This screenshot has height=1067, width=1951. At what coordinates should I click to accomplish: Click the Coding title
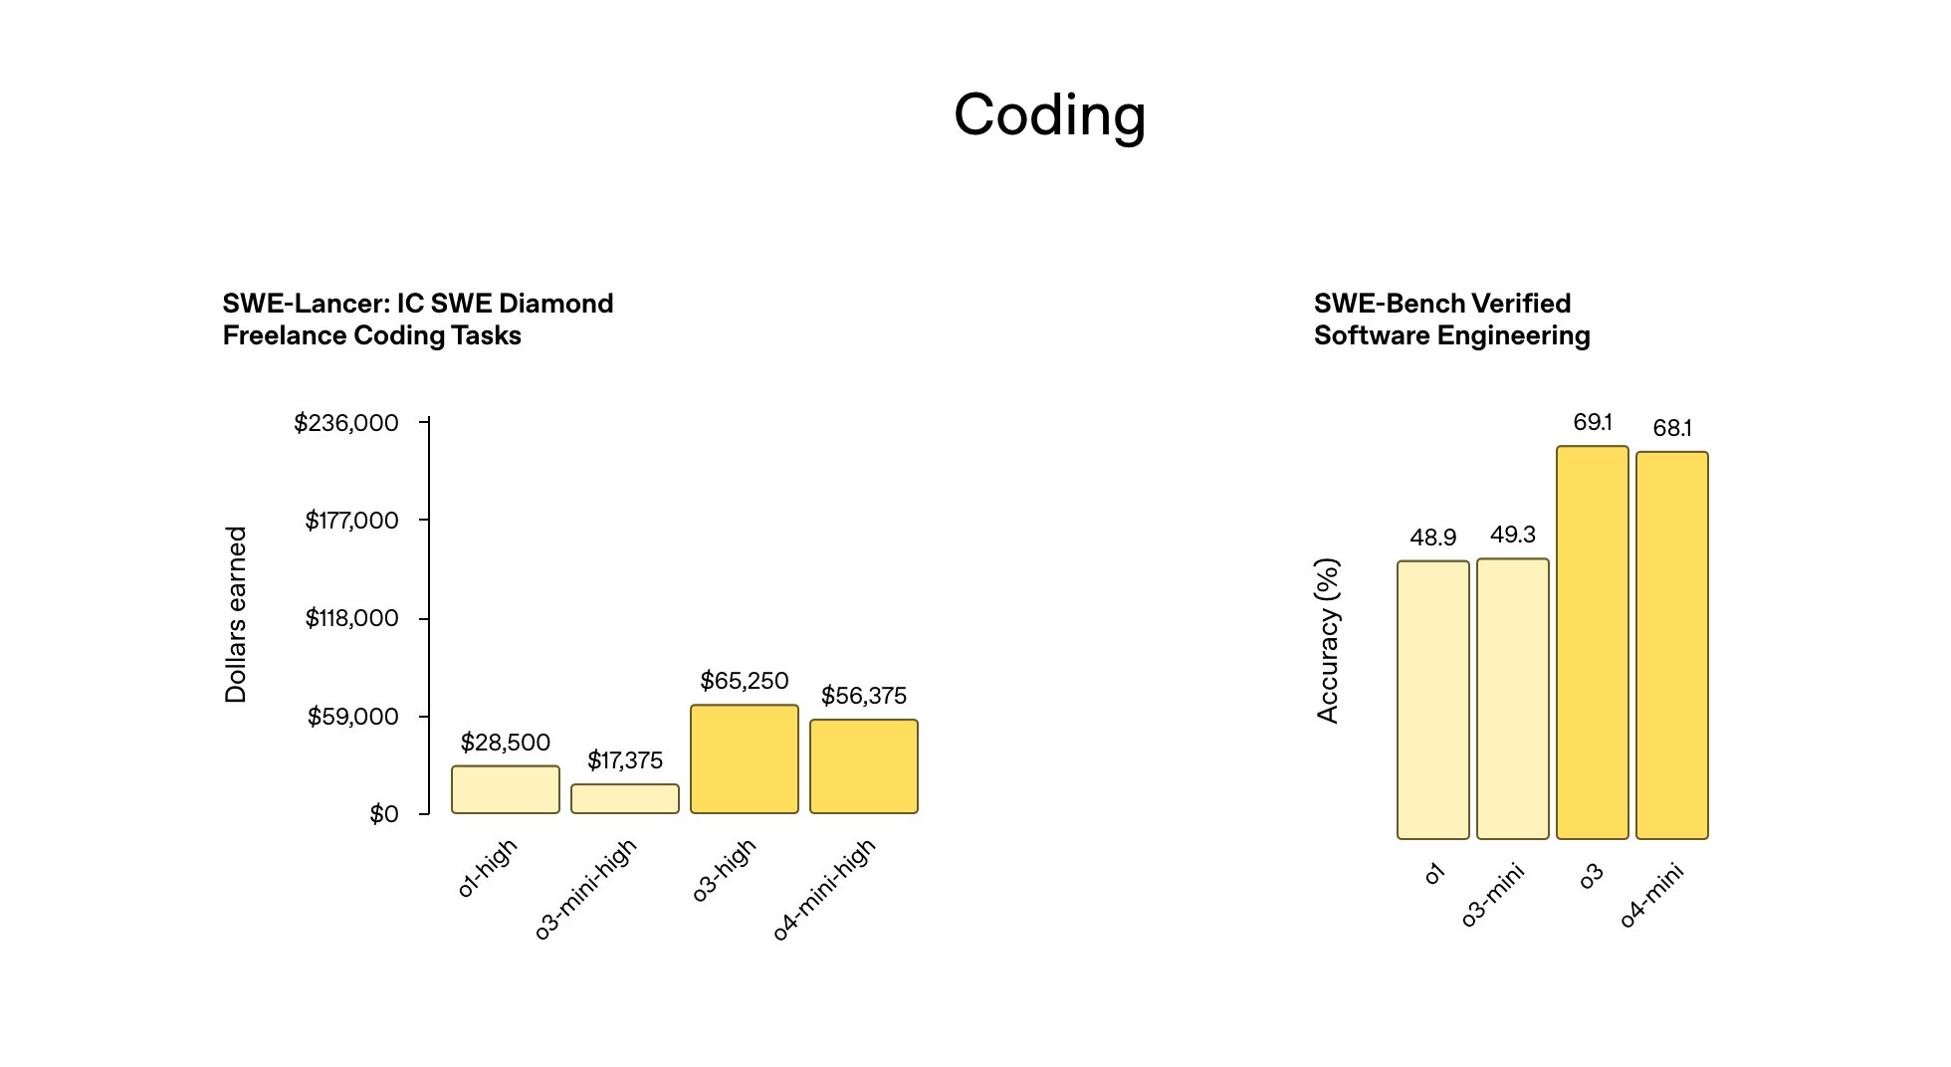point(1050,115)
